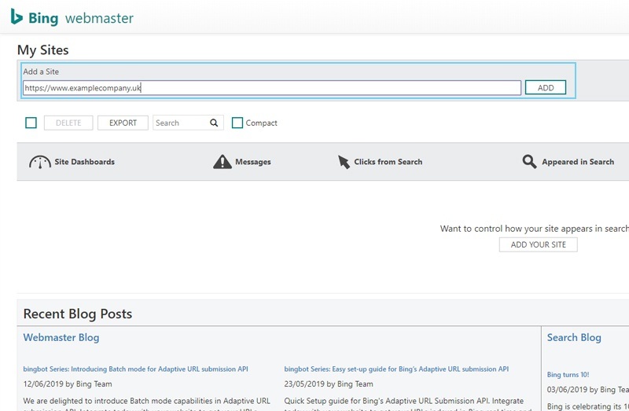The image size is (629, 411).
Task: Click the Recent Blog Posts heading
Action: coord(77,314)
